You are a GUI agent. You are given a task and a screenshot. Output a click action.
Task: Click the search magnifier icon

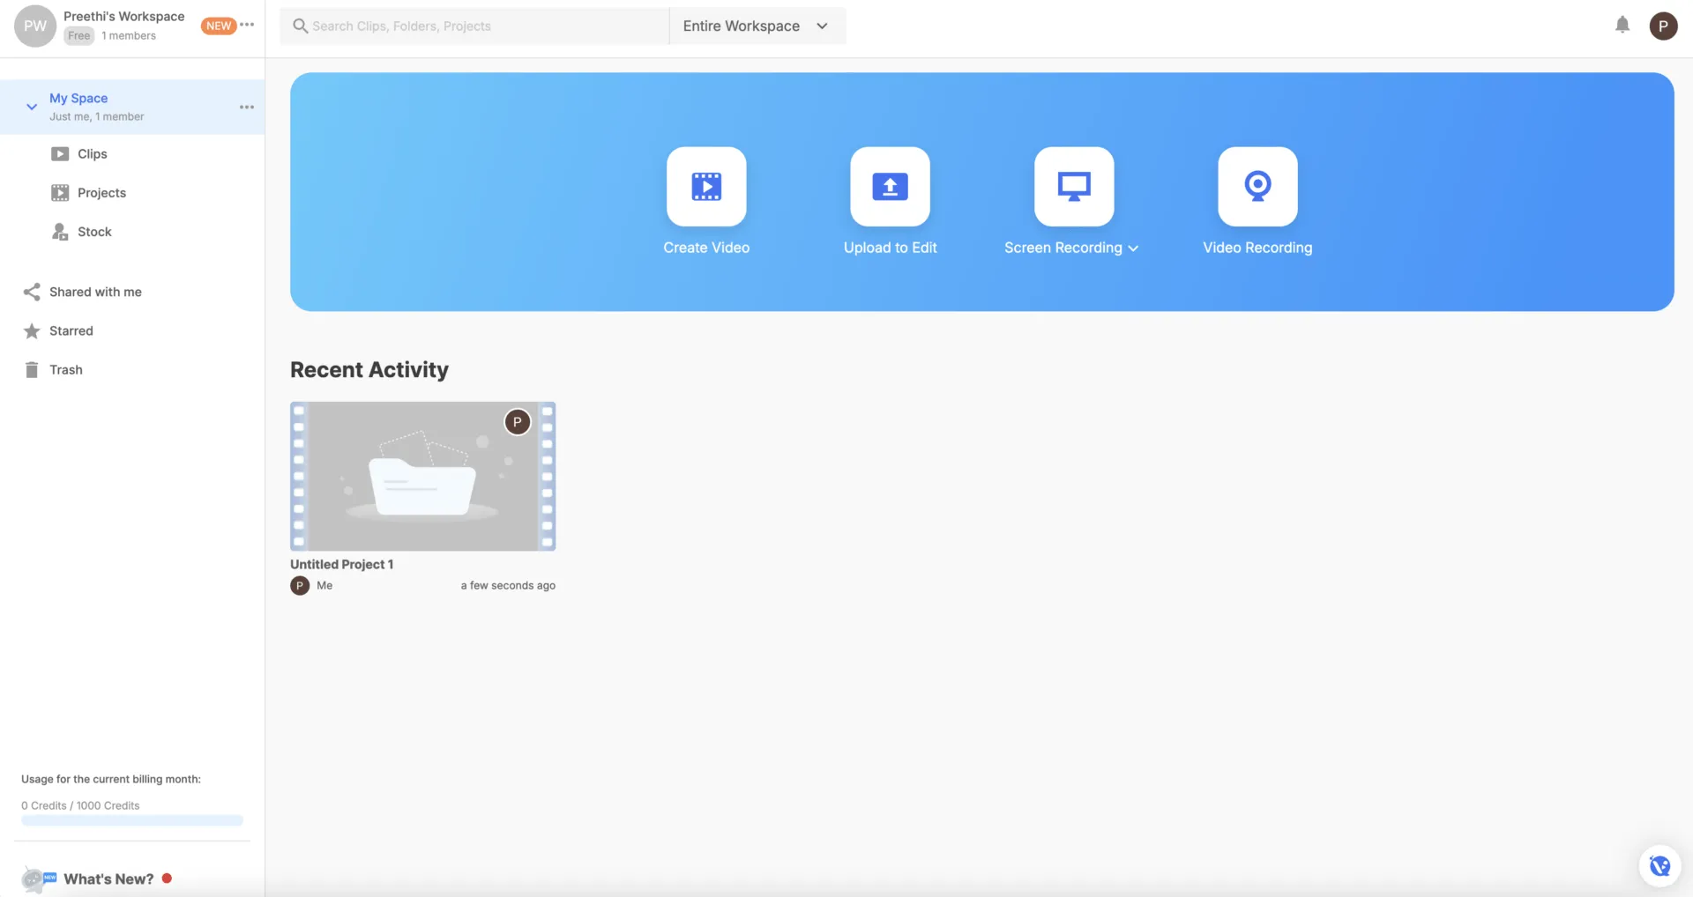pyautogui.click(x=301, y=26)
